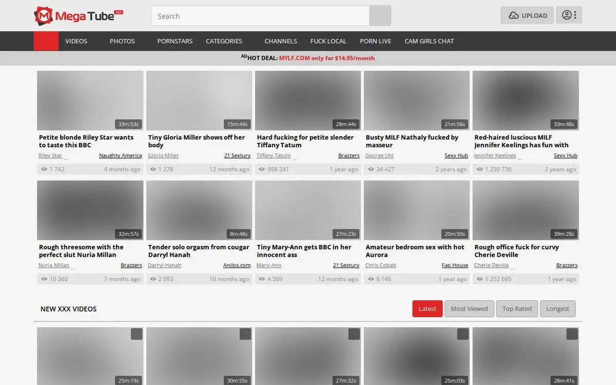Open the Riley Star performer link
Screen dimensions: 616x385
pos(50,156)
